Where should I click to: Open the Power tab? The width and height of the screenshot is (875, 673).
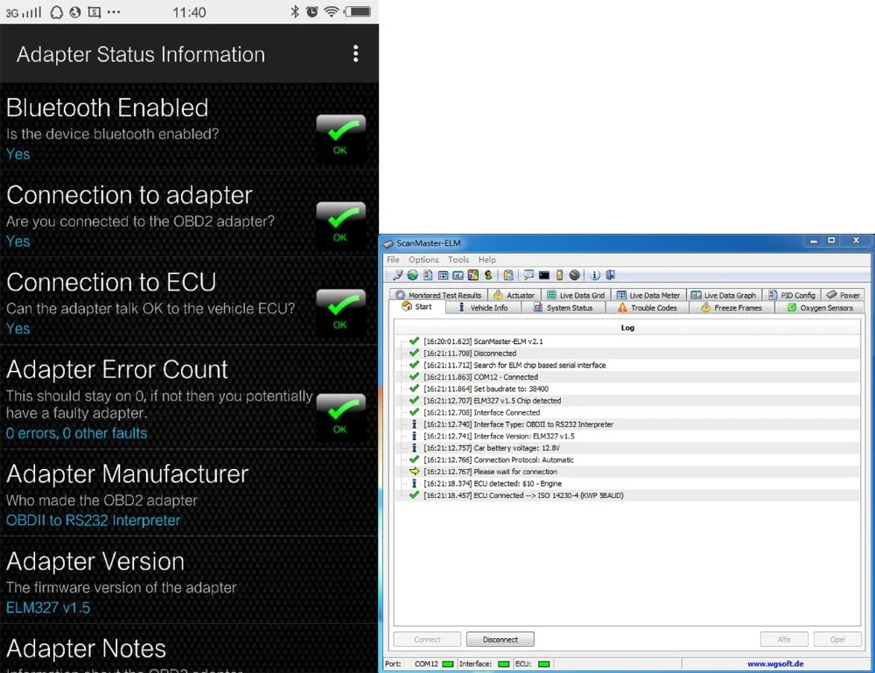click(x=843, y=295)
